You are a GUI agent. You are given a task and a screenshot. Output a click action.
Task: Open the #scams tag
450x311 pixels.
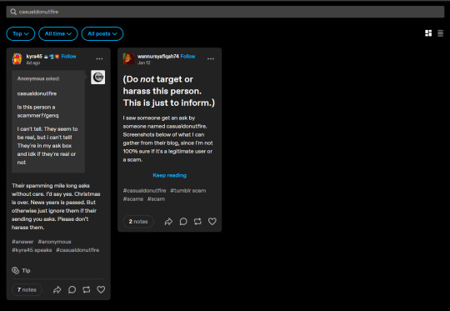133,199
